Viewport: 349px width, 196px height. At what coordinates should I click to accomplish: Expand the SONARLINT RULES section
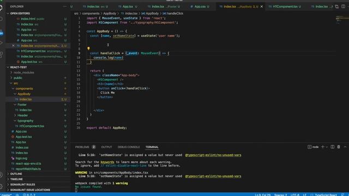coord(22,185)
